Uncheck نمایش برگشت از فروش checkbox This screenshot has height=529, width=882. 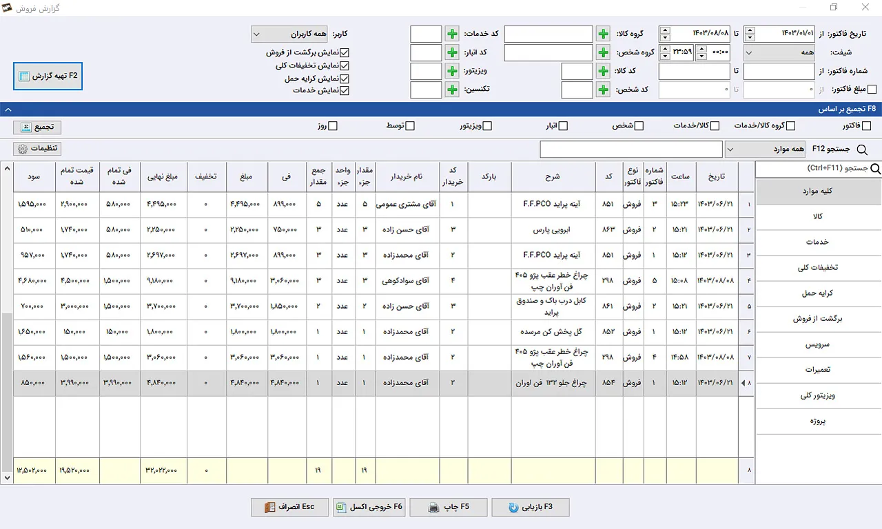(x=345, y=52)
